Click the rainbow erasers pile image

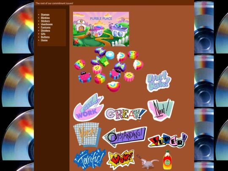tap(109, 70)
